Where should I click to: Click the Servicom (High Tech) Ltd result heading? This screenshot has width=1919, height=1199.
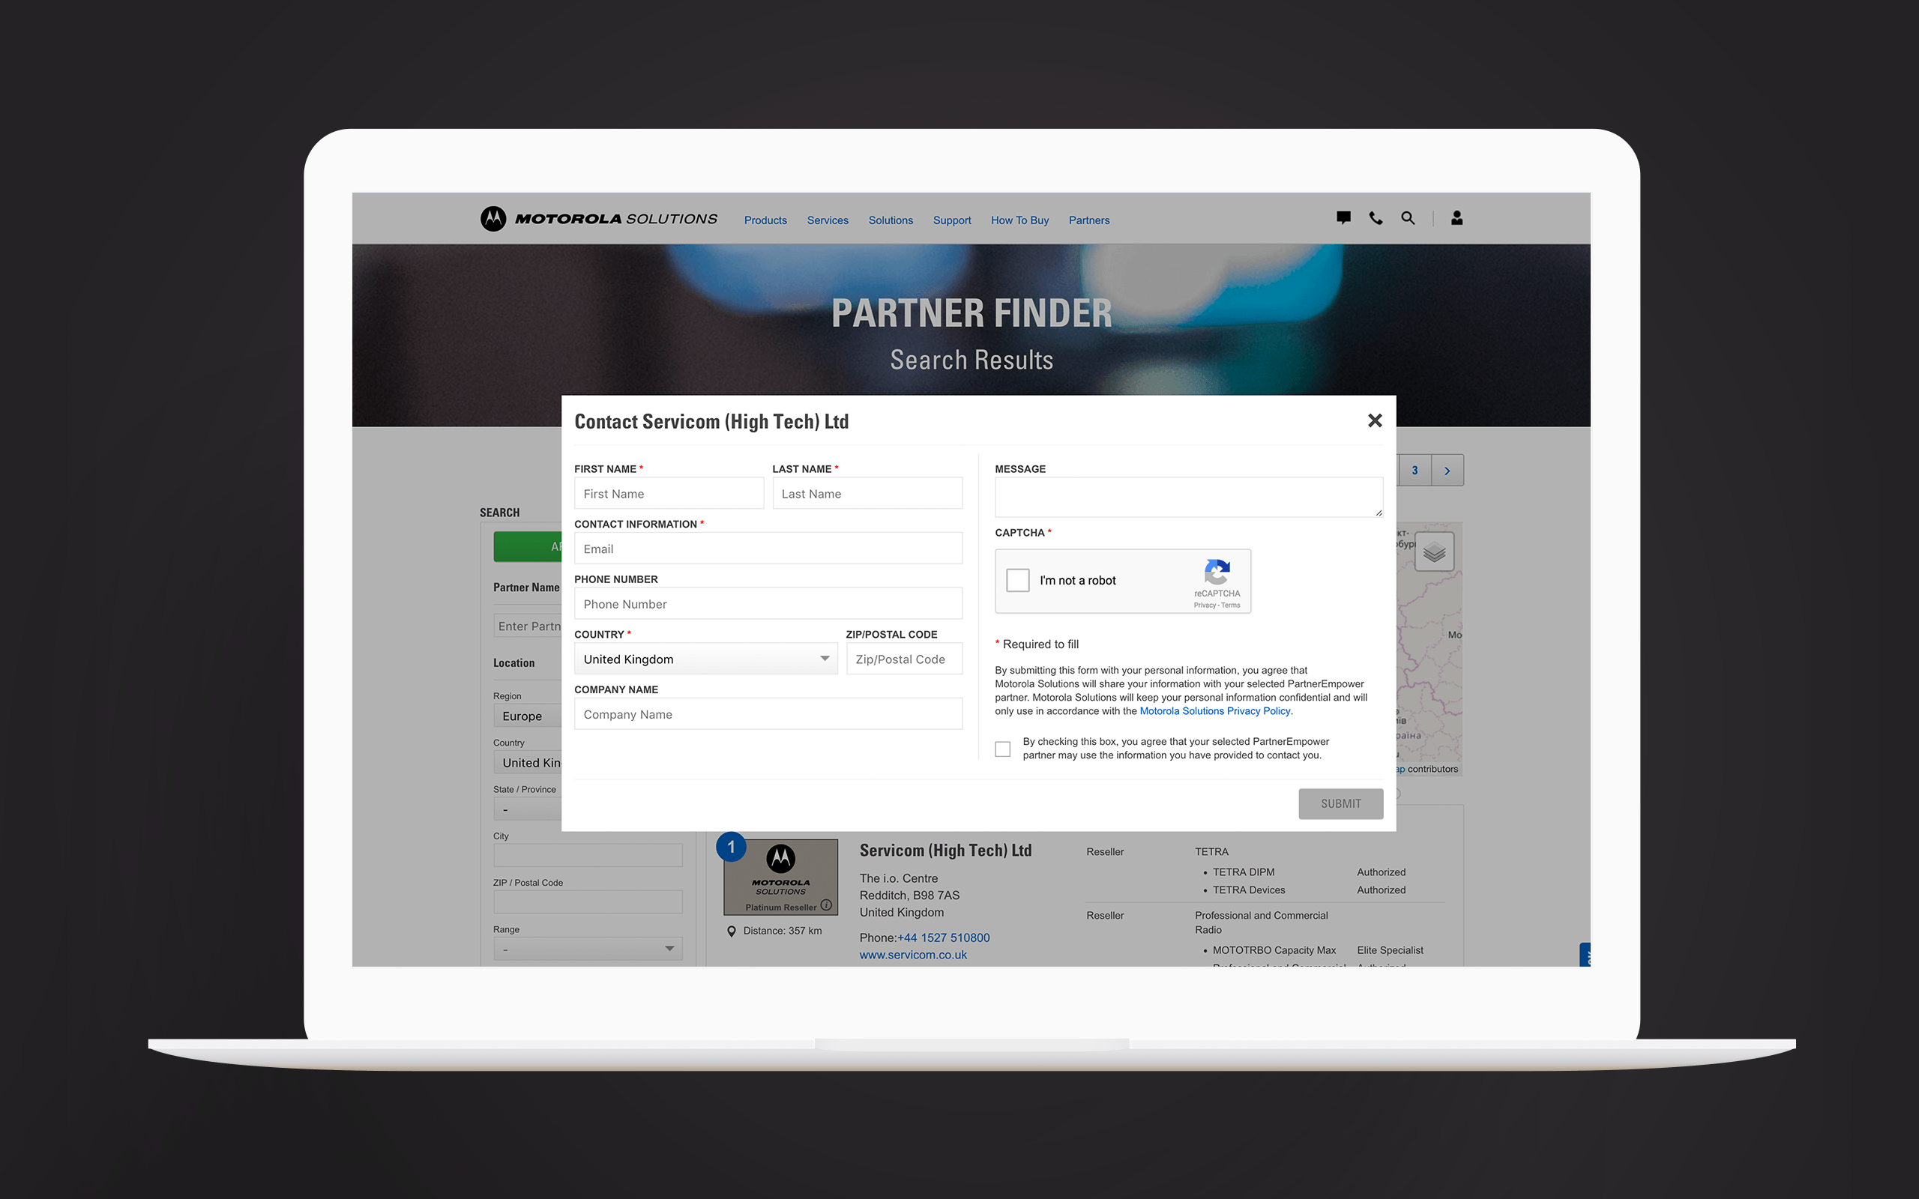pos(946,850)
